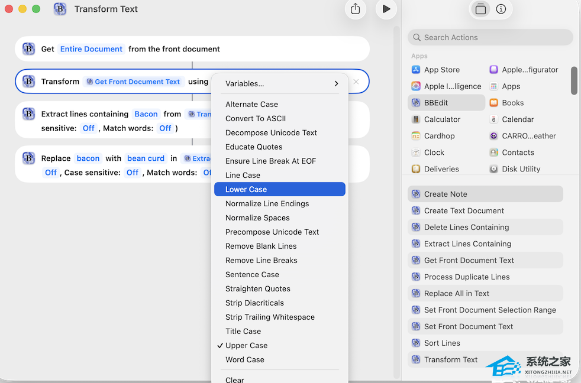Choose Remove Line Breaks
Image resolution: width=581 pixels, height=383 pixels.
(x=280, y=260)
